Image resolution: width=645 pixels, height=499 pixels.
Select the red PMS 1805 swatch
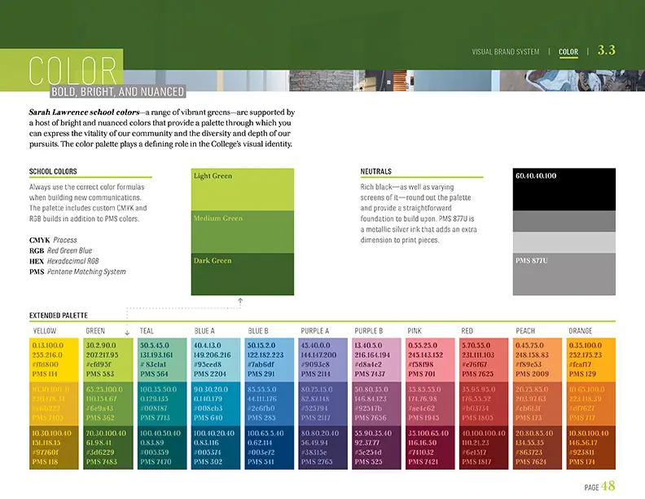coord(484,404)
